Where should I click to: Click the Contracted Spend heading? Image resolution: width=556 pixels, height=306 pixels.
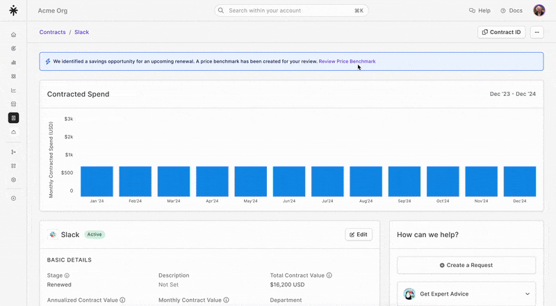coord(78,94)
